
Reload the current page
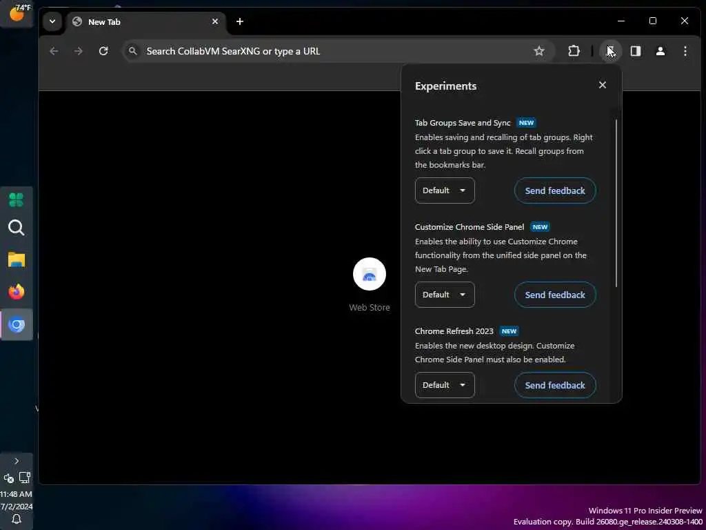point(103,51)
